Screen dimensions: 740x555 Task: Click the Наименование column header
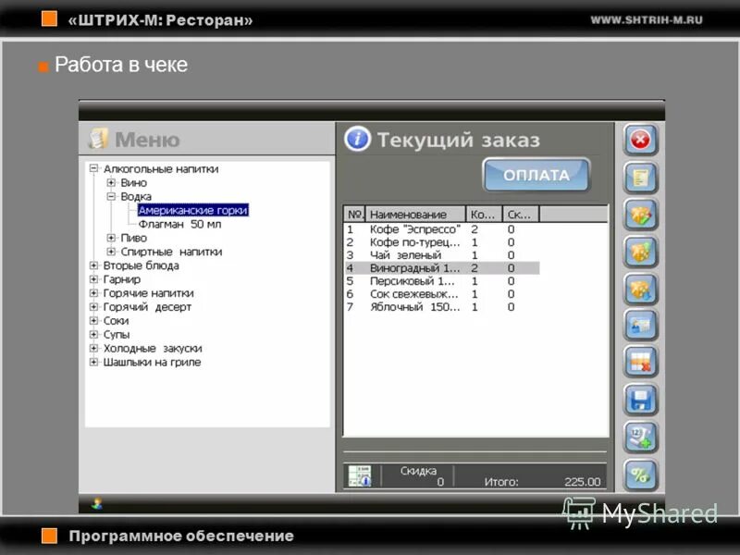coord(415,215)
